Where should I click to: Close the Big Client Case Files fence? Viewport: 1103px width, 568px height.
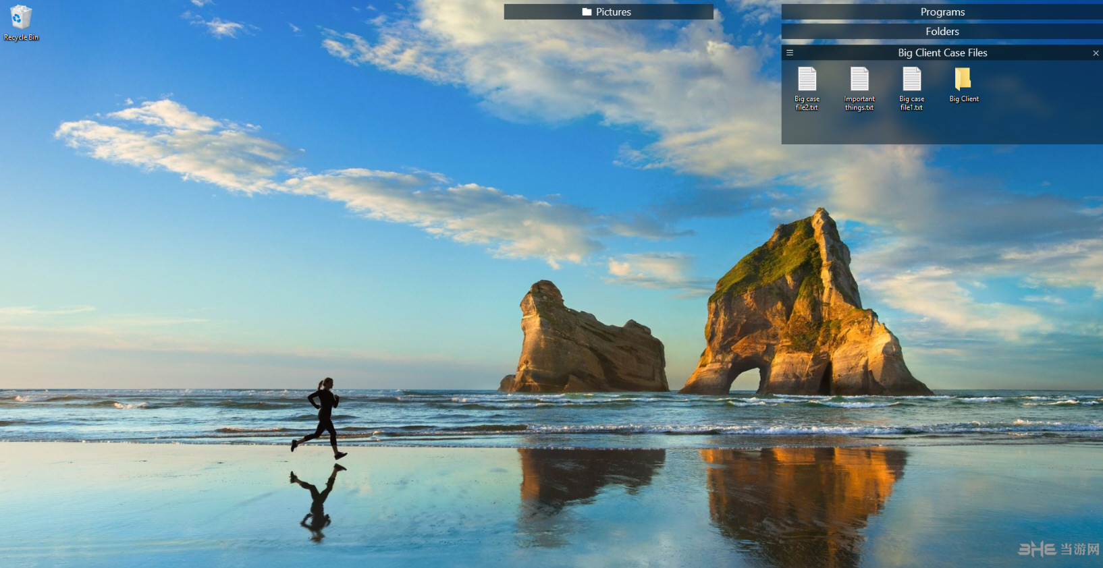pos(1096,53)
